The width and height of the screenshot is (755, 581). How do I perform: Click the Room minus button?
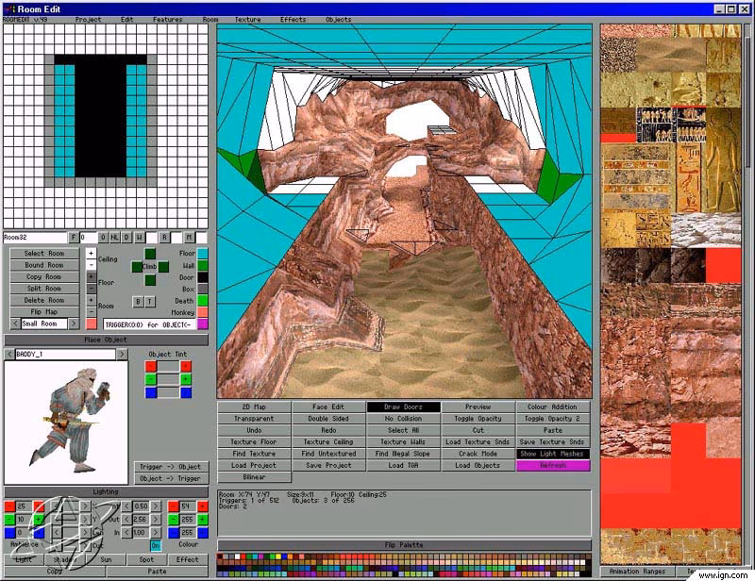[91, 312]
